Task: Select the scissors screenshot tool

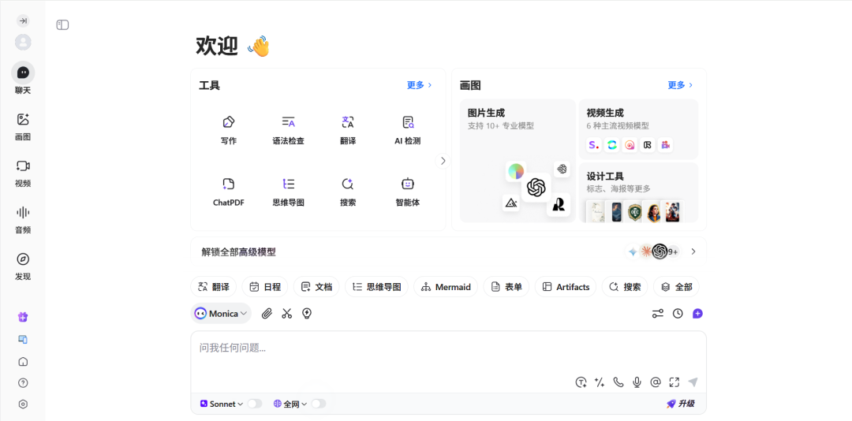Action: click(x=287, y=314)
